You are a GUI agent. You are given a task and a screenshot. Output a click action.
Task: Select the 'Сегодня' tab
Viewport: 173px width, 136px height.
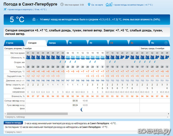36,43
